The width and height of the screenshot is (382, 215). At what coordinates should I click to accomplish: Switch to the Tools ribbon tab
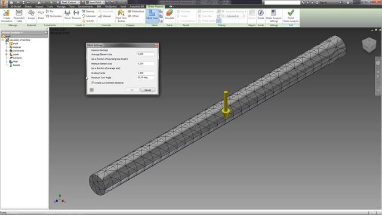click(50, 7)
